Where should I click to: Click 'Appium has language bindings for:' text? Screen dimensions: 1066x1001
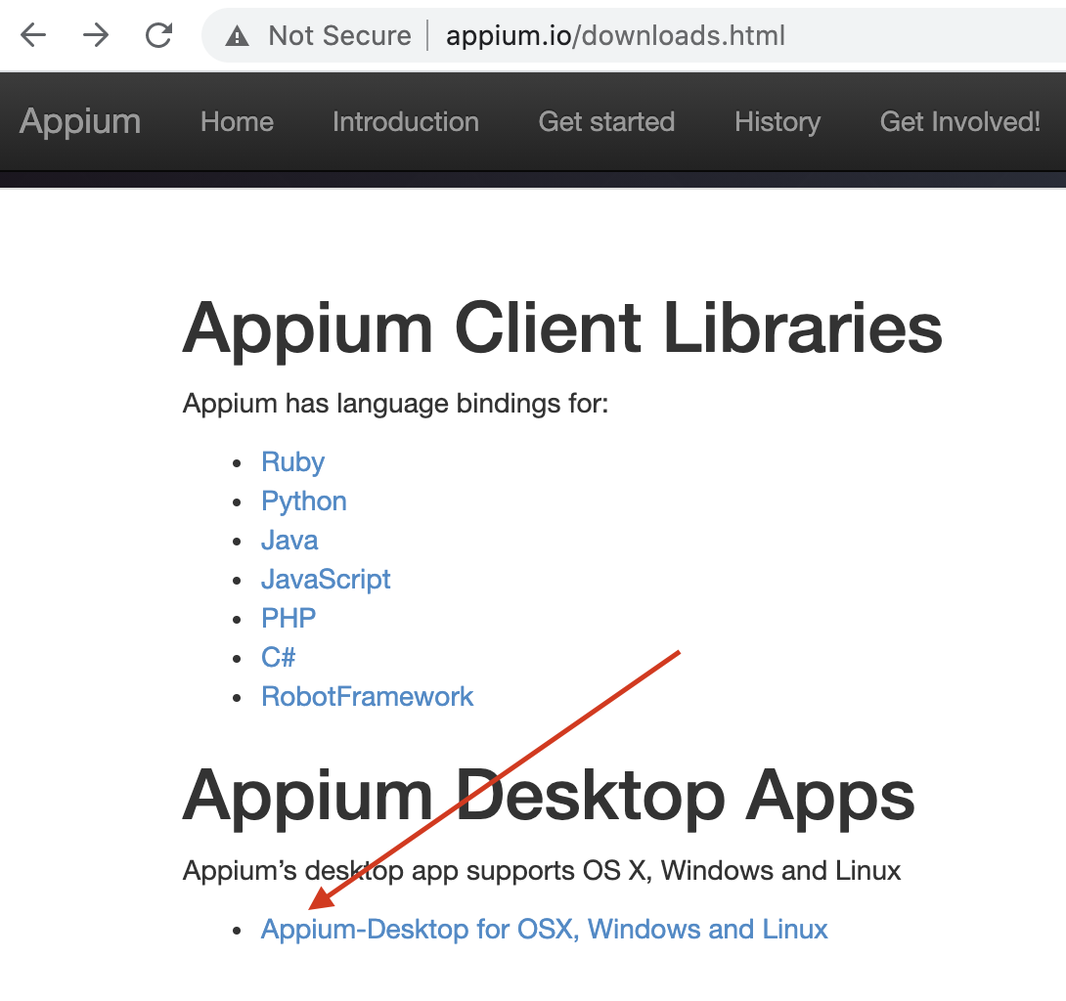[396, 404]
